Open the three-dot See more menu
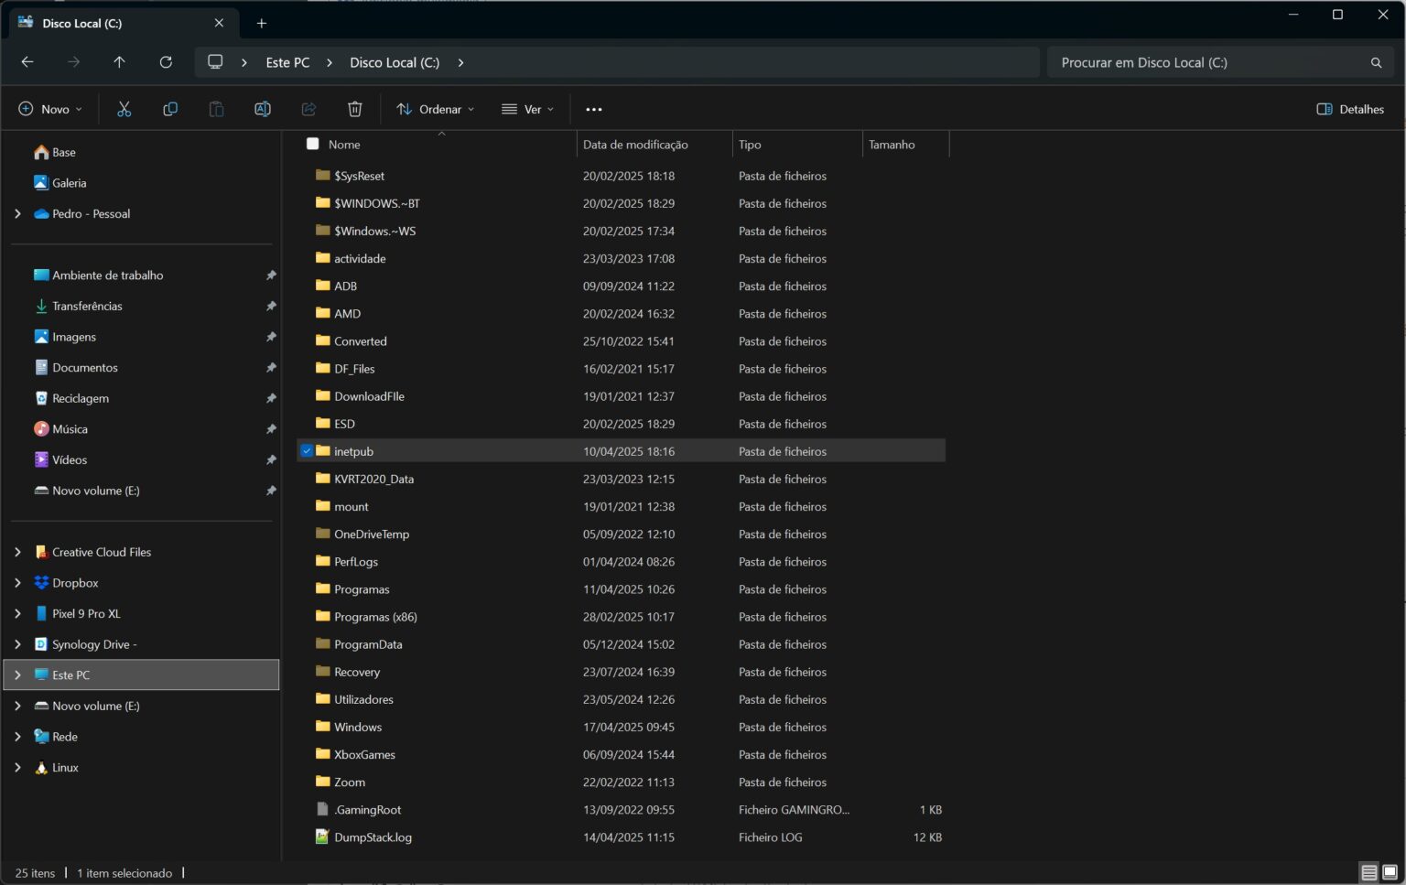 coord(594,109)
